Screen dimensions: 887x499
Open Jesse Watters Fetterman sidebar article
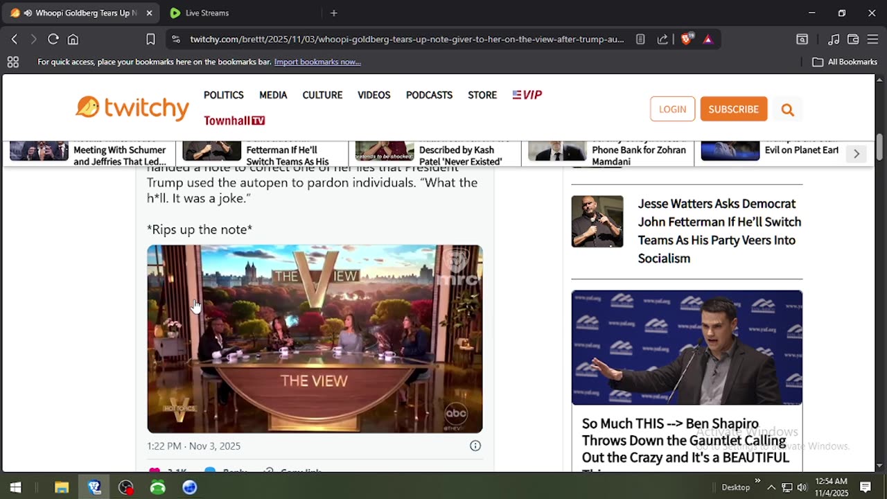pos(719,231)
